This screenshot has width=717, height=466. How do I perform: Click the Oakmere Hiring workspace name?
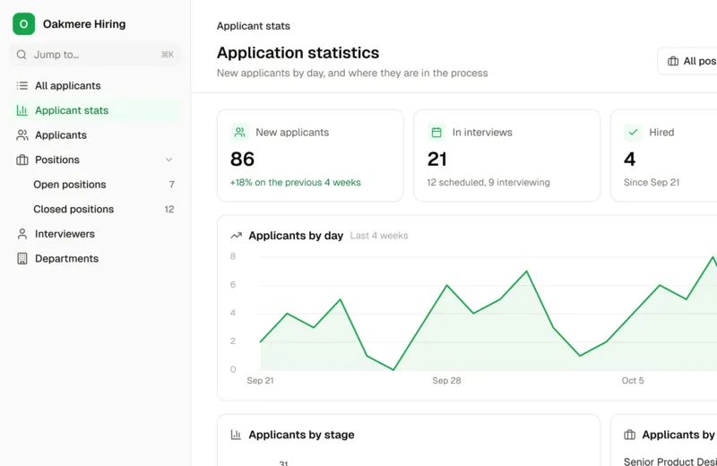[x=84, y=24]
